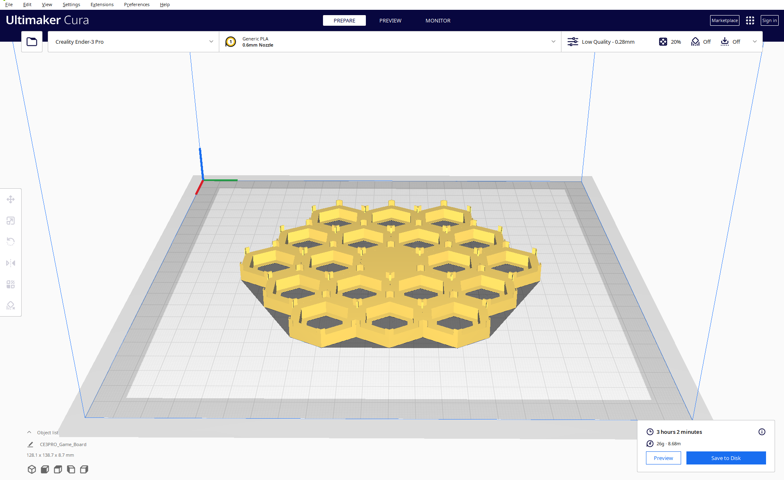Select the Scale tool
The height and width of the screenshot is (480, 784).
11,221
